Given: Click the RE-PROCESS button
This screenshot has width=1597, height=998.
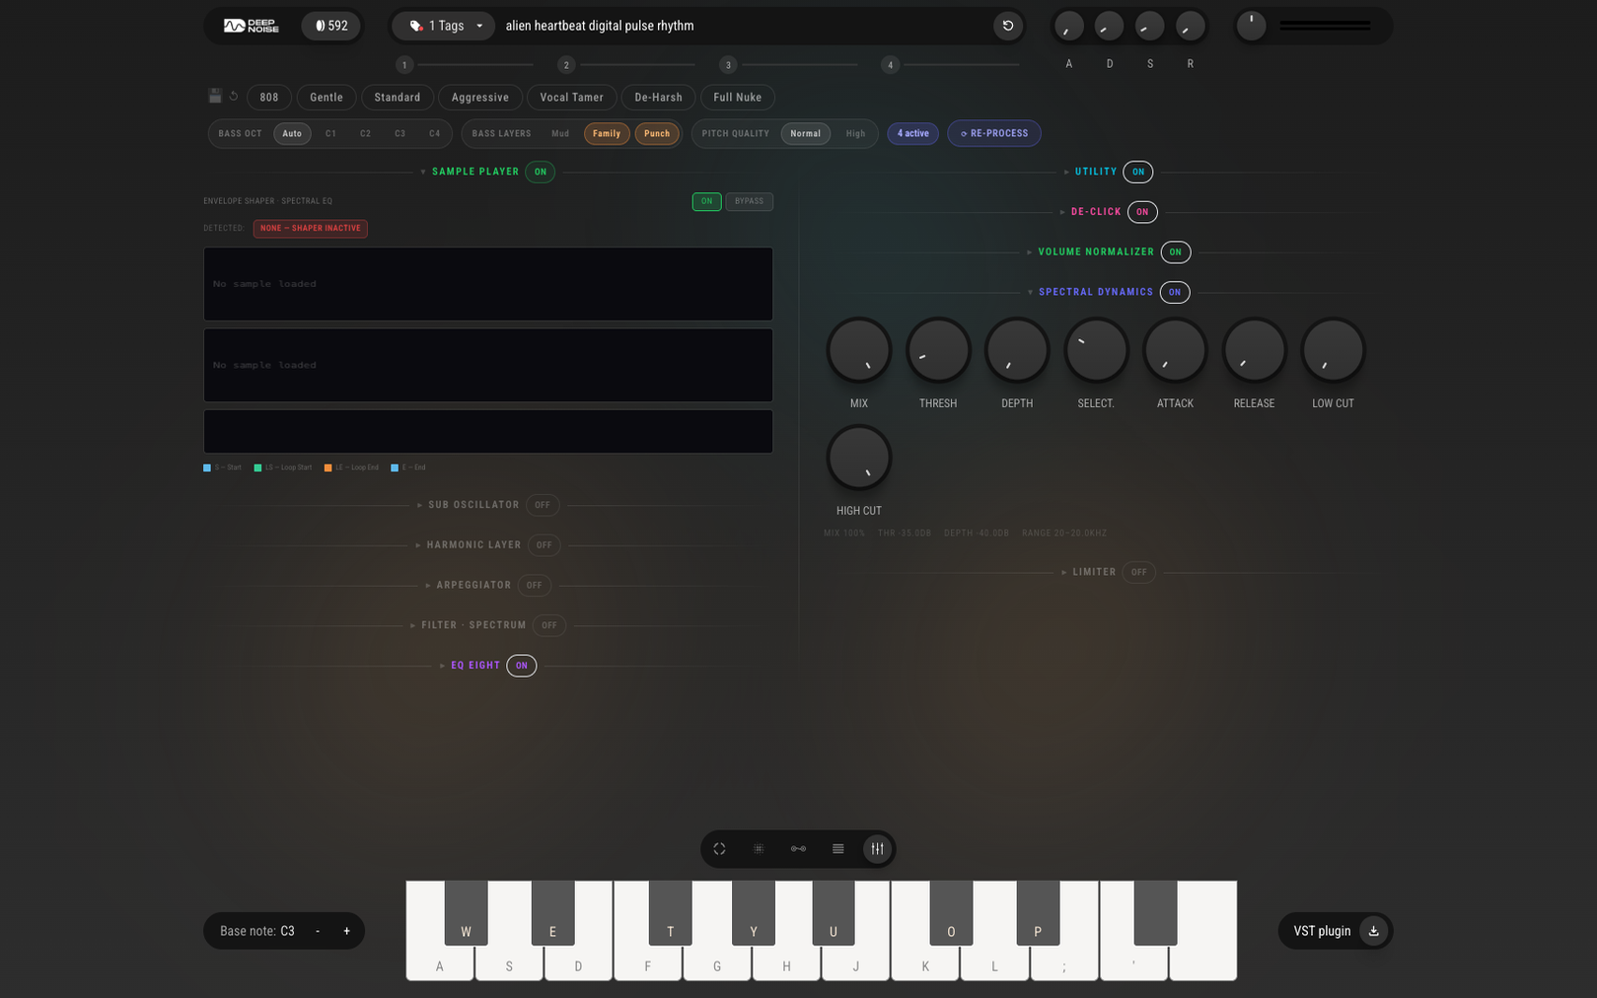Looking at the screenshot, I should [994, 134].
